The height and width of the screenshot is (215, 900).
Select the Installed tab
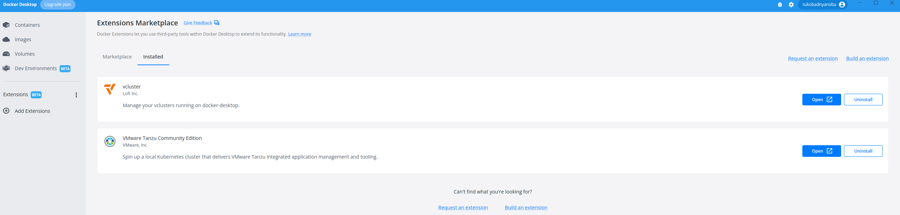(153, 57)
